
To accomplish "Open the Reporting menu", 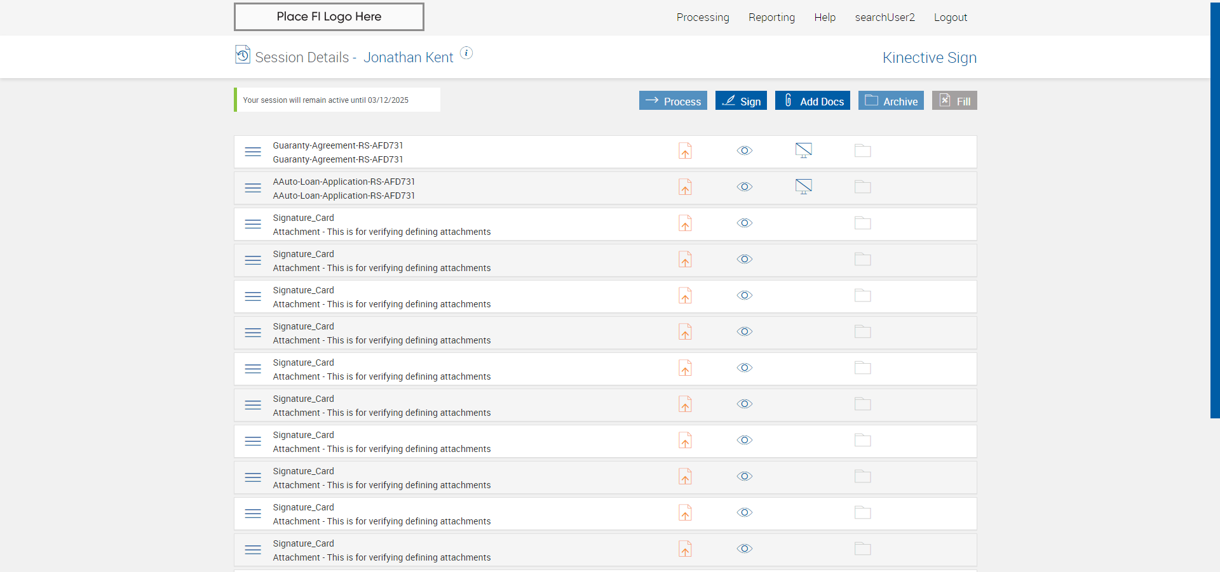I will point(771,18).
